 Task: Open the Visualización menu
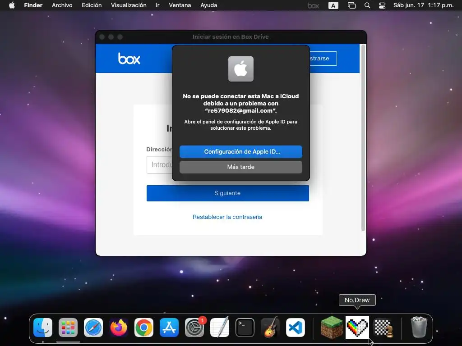pyautogui.click(x=129, y=5)
